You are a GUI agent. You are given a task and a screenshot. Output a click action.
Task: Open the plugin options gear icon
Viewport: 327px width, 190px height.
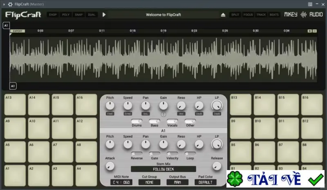point(10,4)
